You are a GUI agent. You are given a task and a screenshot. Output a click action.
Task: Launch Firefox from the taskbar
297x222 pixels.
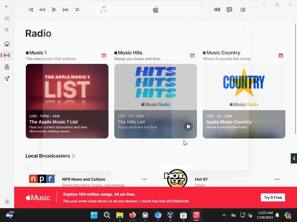click(132, 215)
